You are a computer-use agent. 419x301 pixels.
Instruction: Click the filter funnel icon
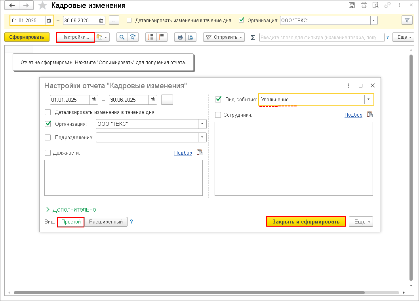(407, 20)
